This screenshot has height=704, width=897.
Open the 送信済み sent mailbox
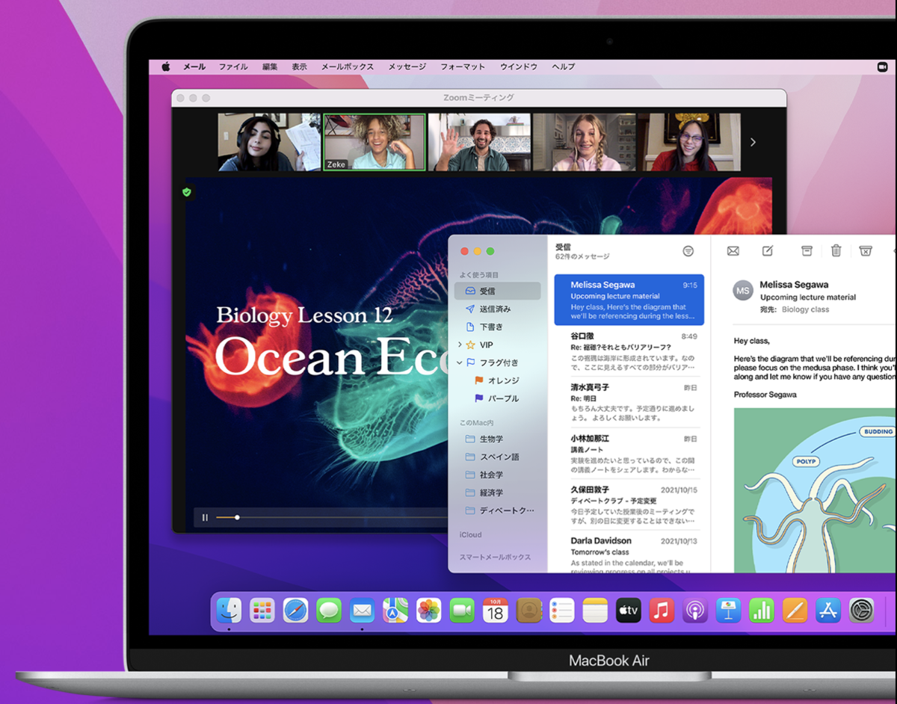(x=497, y=309)
